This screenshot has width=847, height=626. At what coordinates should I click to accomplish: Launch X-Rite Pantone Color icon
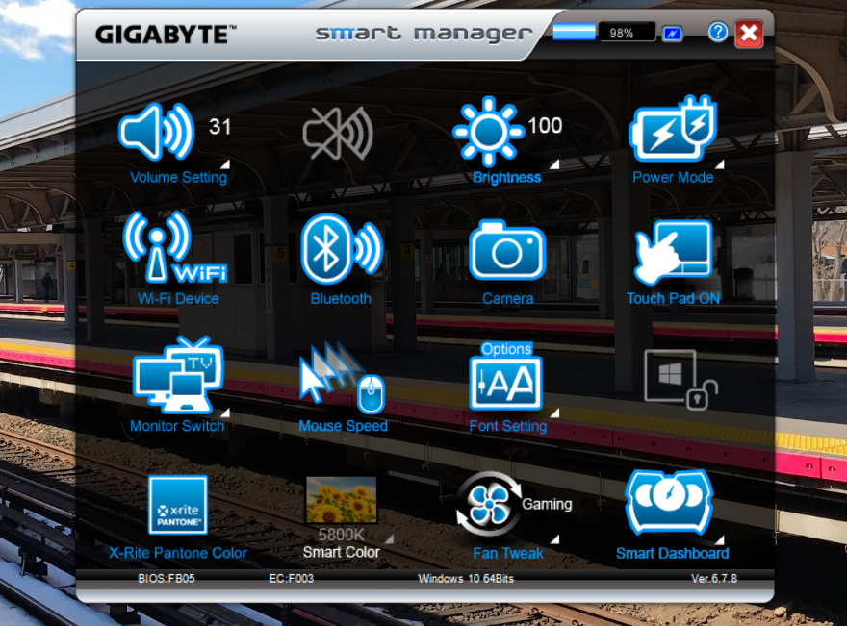178,505
